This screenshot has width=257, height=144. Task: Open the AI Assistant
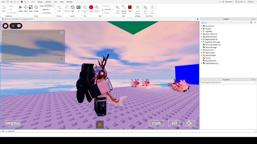[227, 2]
